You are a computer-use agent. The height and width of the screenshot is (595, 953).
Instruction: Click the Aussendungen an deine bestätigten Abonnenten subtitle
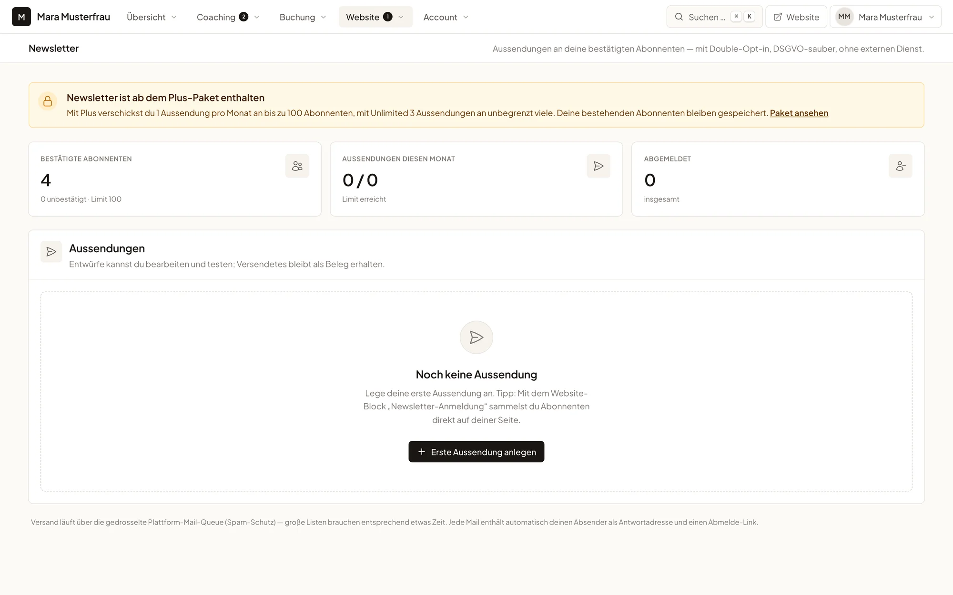point(708,49)
